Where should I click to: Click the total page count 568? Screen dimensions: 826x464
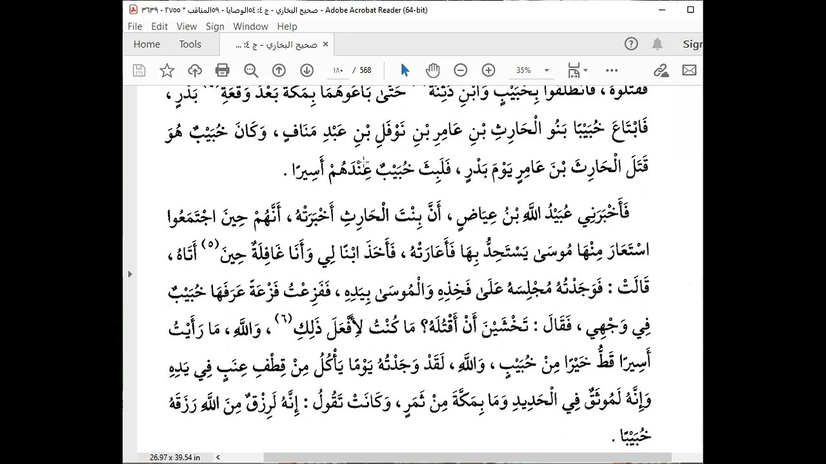[x=365, y=70]
